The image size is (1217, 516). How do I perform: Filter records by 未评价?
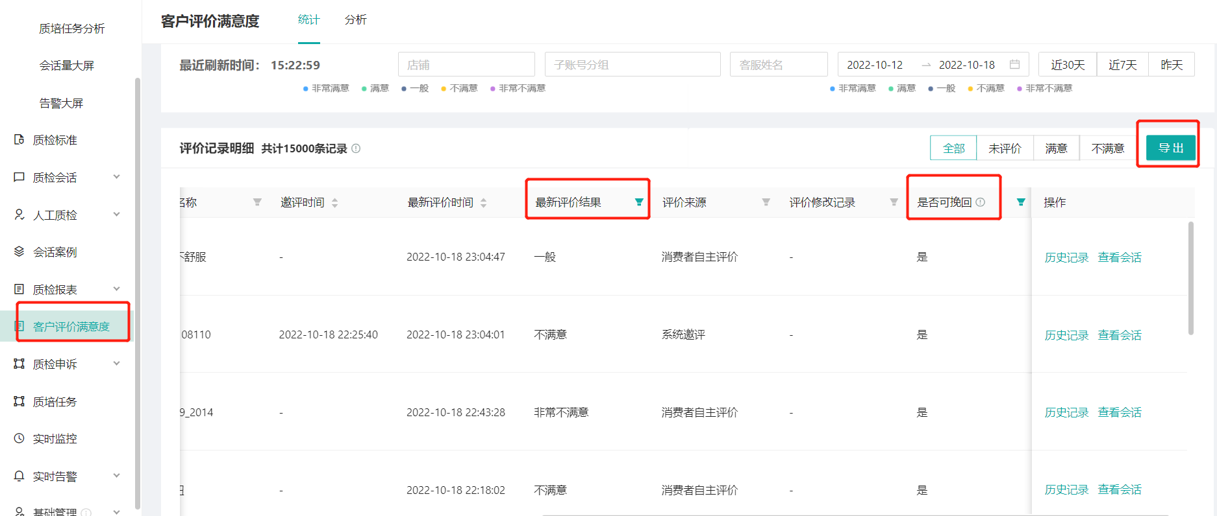[1005, 148]
